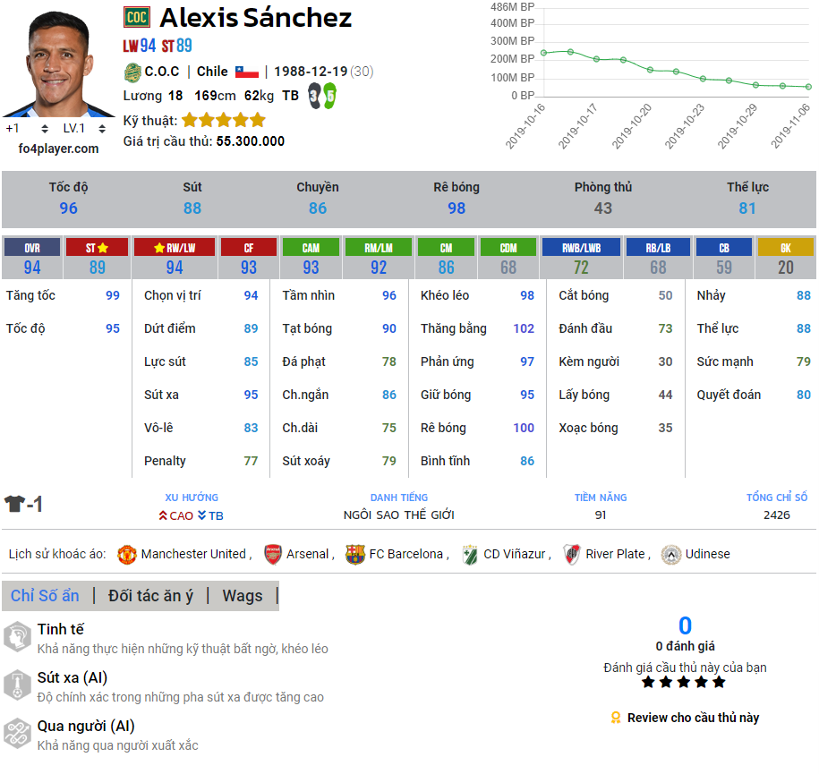The image size is (819, 774).
Task: Click the Alexis Sánchez player portrait
Action: pos(58,63)
